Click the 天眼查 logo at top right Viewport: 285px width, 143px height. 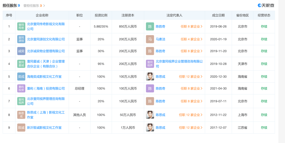click(266, 6)
